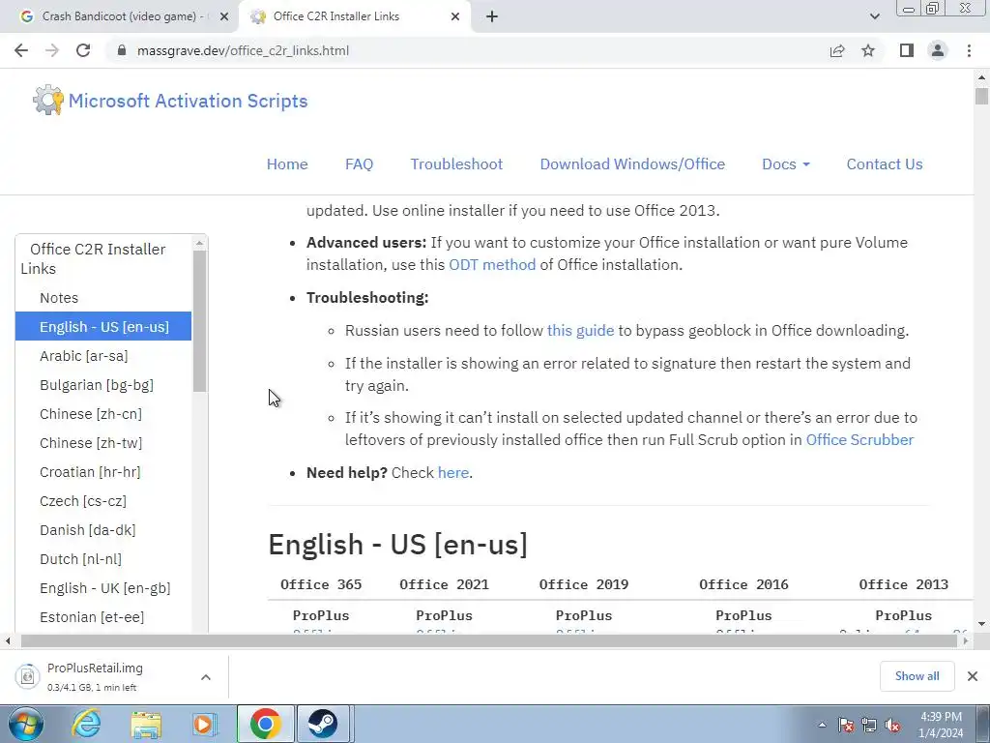The image size is (990, 743).
Task: Follow the 'this guide' link for Russian users
Action: pos(580,331)
